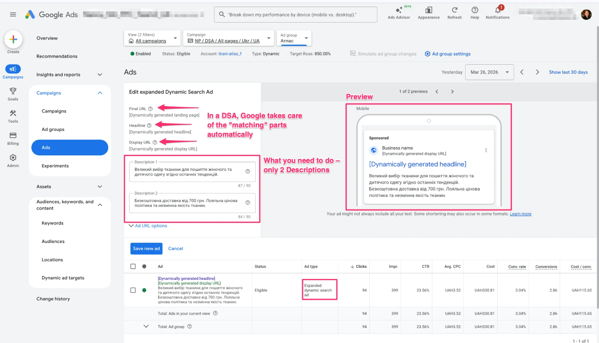Open Show last 30 days link
599x343 pixels.
pyautogui.click(x=568, y=72)
